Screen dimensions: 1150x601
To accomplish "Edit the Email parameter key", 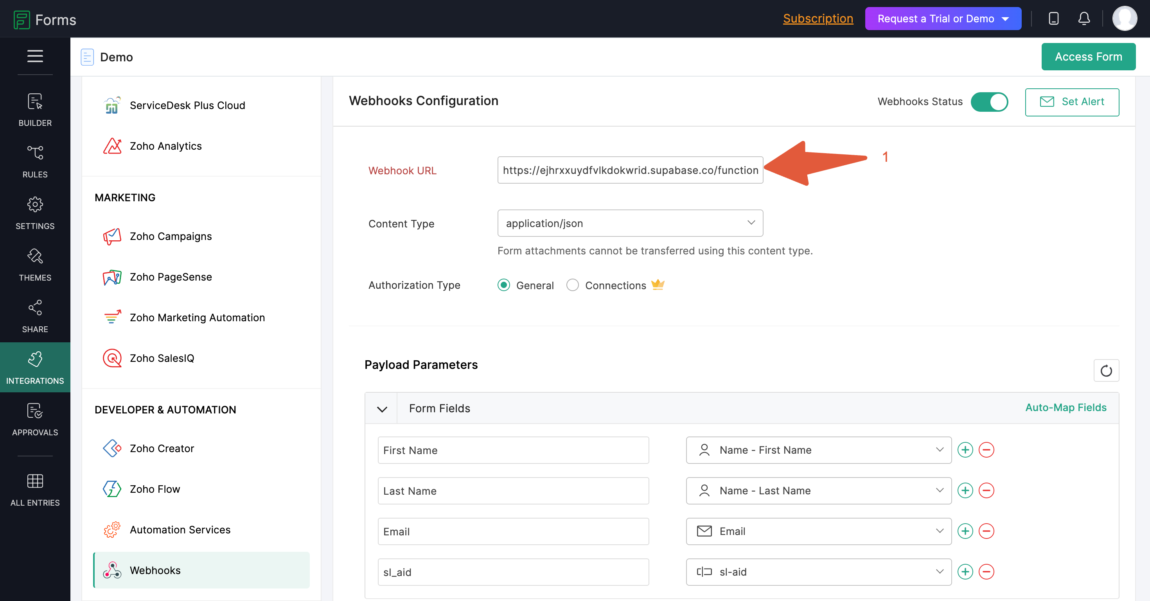I will tap(513, 531).
